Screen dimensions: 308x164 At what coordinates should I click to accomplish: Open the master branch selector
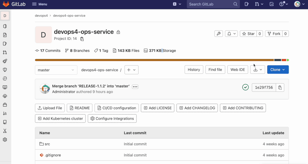pos(56,70)
